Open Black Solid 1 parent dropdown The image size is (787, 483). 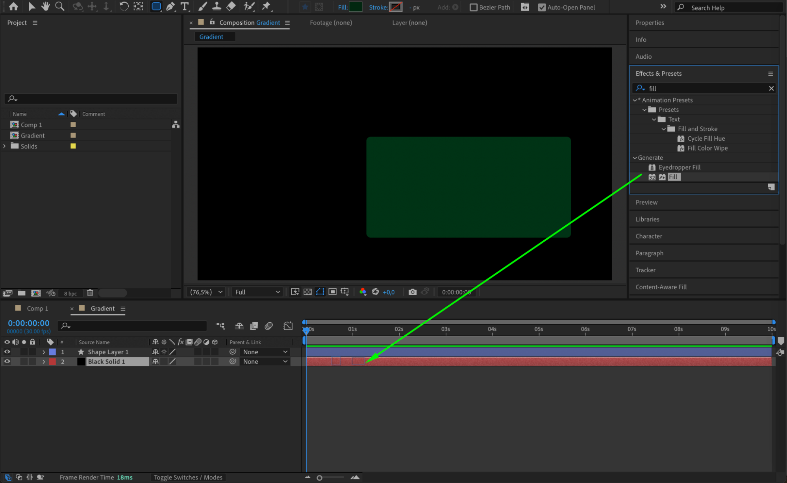pyautogui.click(x=265, y=362)
